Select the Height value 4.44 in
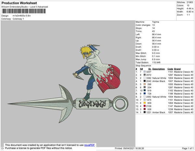 pyautogui.click(x=190, y=8)
